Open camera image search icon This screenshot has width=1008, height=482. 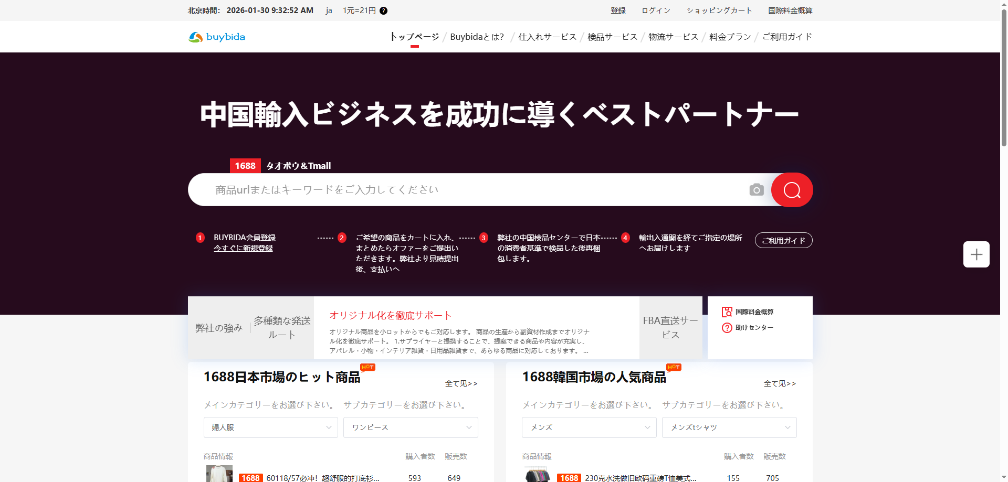pyautogui.click(x=756, y=190)
